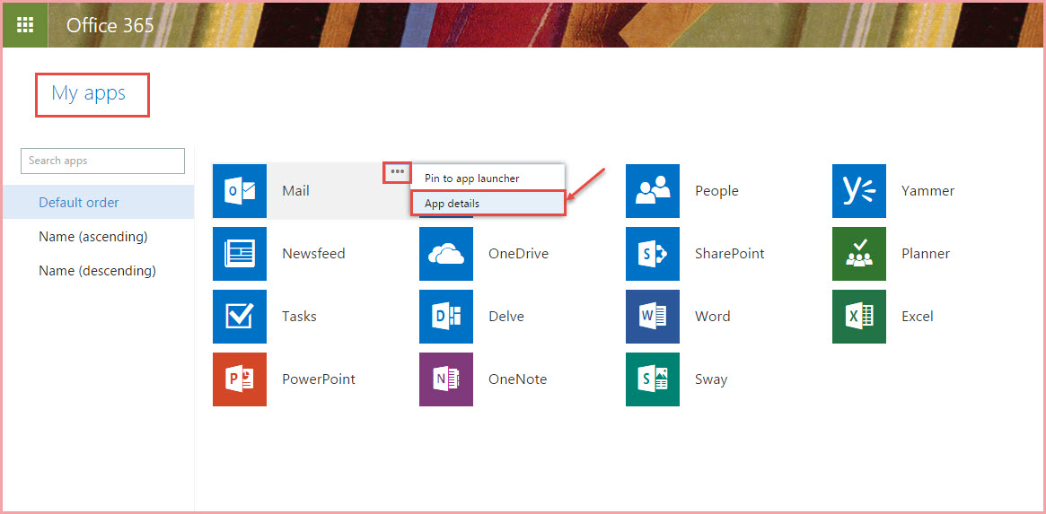Click the Mail app label

click(295, 191)
